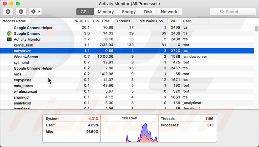The height and width of the screenshot is (147, 259).
Task: Click the User 4.09% statistic
Action: 72,125
